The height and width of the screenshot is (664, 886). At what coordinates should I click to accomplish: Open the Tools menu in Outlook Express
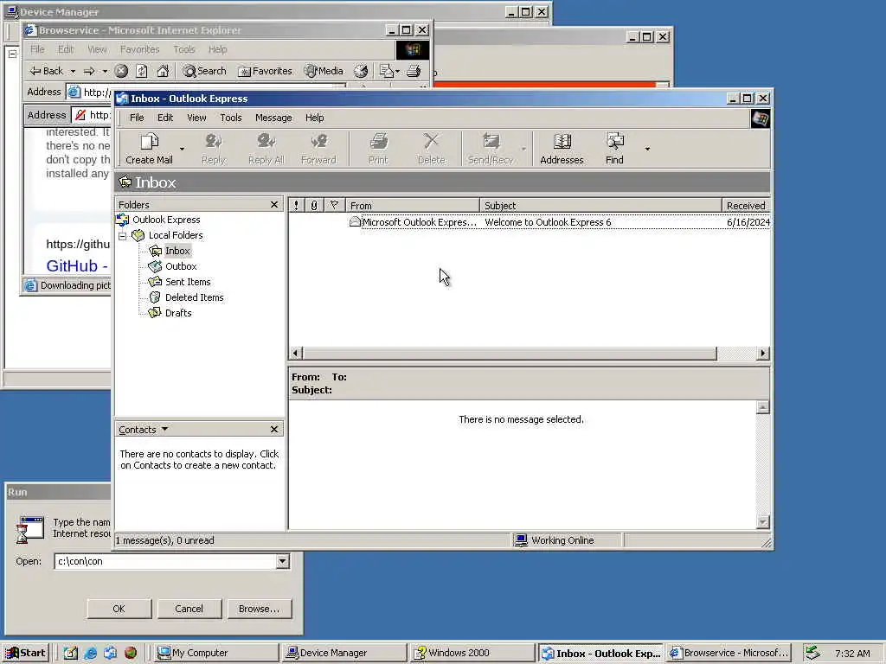tap(230, 118)
